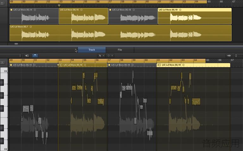243x151 pixels.
Task: Click the zoom slider at toolbar right edge
Action: click(240, 56)
